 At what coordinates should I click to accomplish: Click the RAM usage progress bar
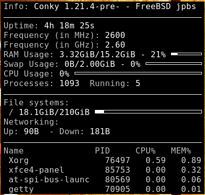(x=186, y=54)
